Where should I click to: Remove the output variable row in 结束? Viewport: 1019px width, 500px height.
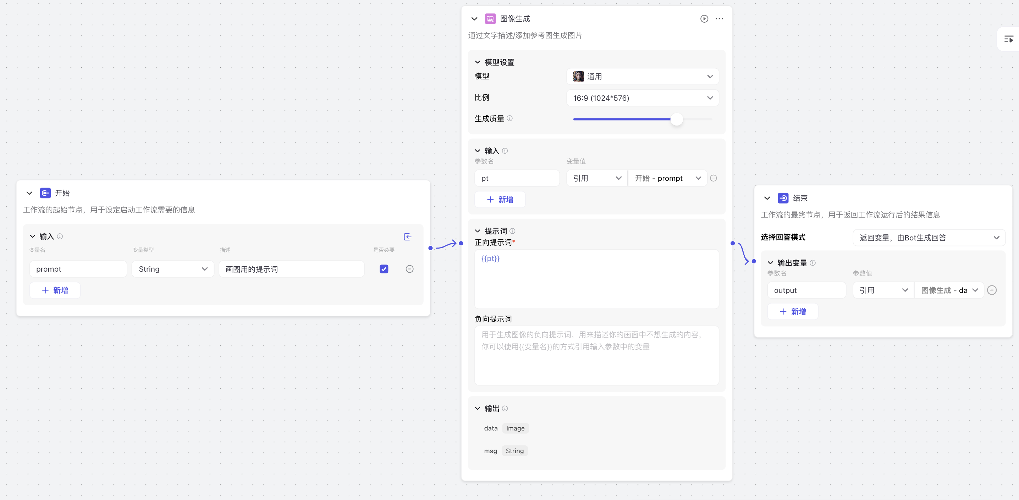992,290
